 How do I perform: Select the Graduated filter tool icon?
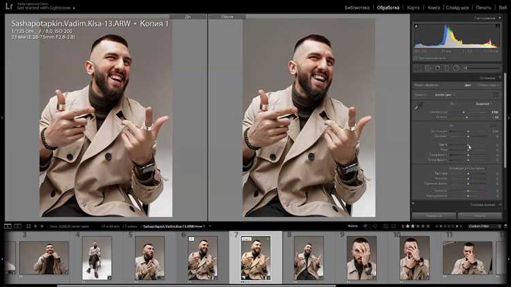pos(447,68)
